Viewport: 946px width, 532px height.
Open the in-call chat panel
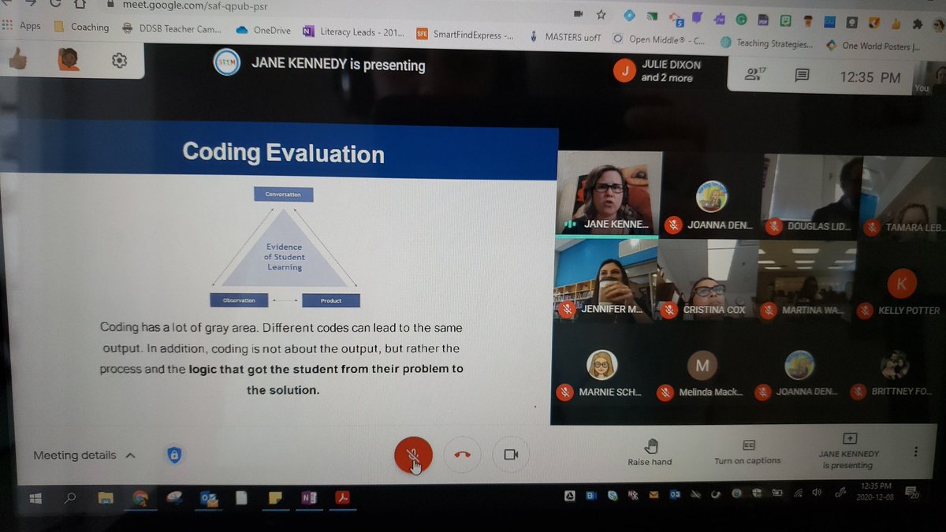801,73
